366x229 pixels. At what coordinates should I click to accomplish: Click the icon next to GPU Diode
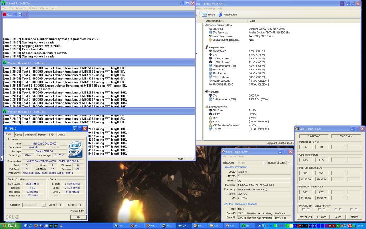(210, 69)
